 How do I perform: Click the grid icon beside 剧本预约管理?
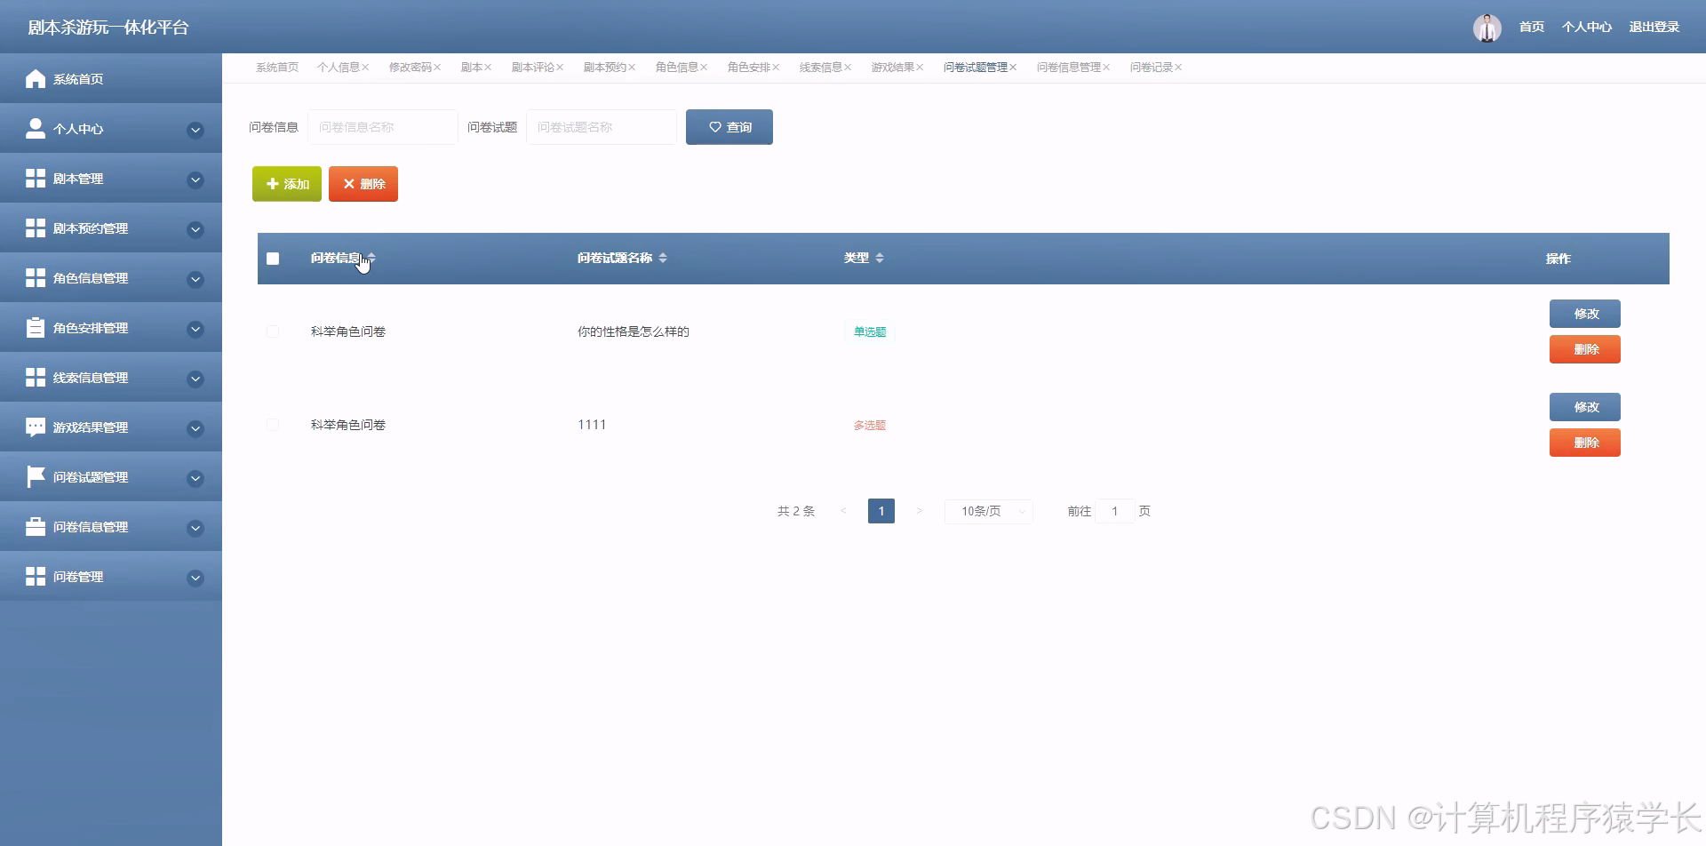(x=36, y=228)
